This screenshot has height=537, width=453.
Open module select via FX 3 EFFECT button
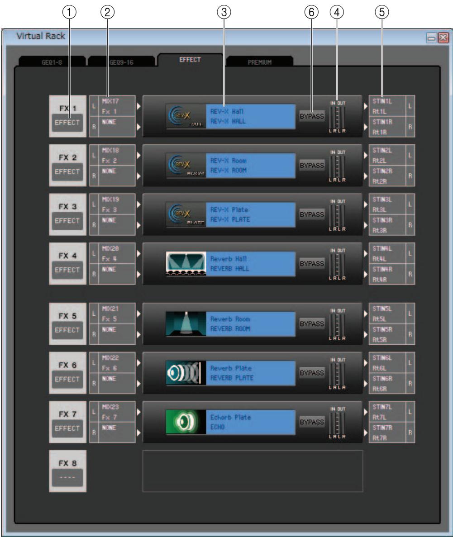[67, 221]
